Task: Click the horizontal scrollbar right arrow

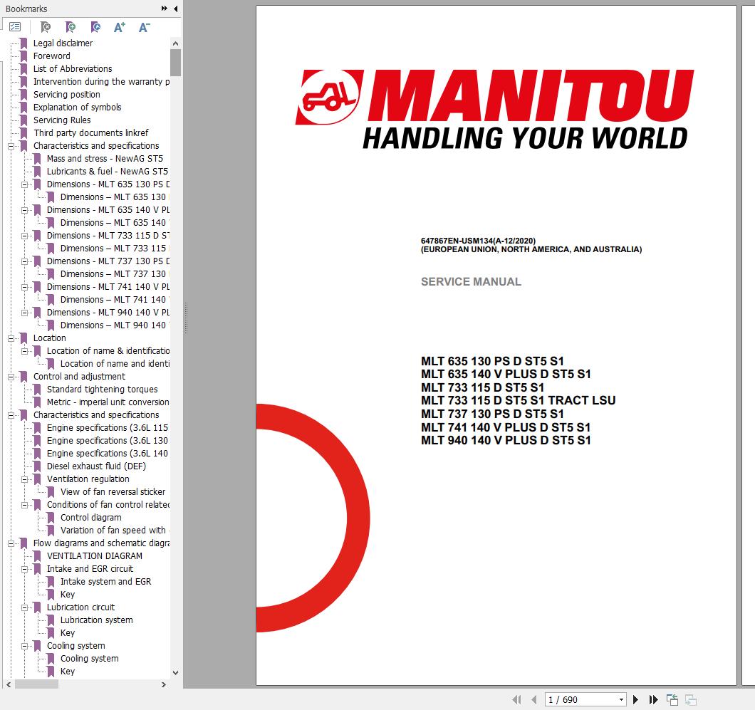Action: tap(164, 684)
